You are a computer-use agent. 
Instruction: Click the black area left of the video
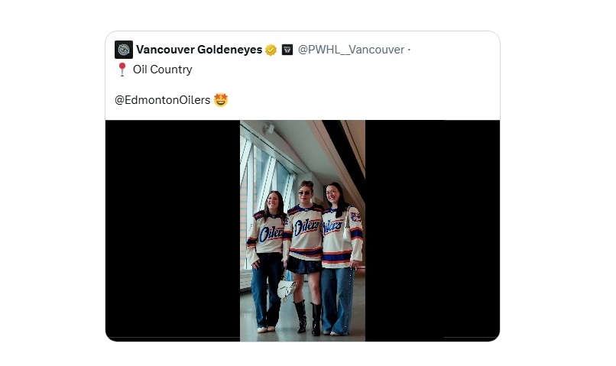(173, 230)
